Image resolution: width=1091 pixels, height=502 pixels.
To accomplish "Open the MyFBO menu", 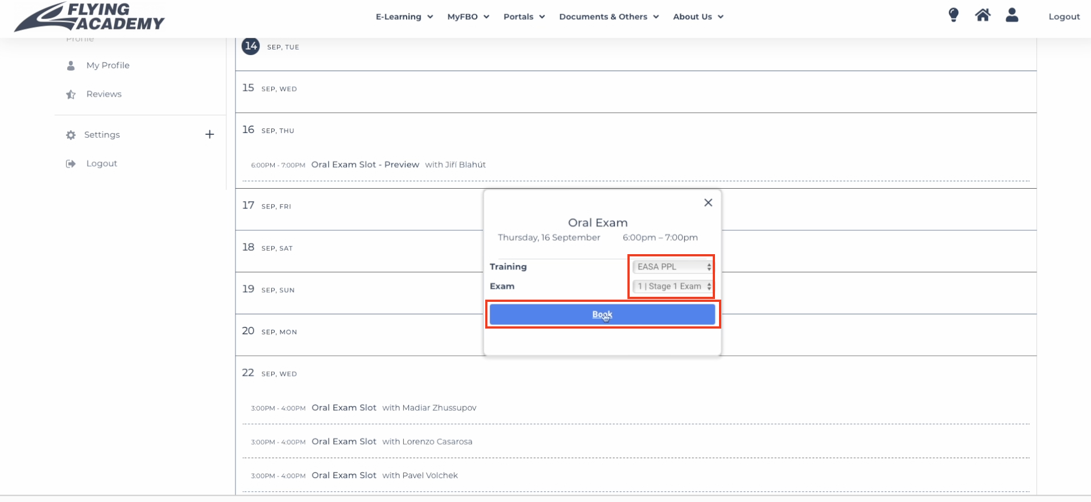I will [x=468, y=16].
